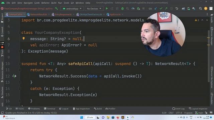
Task: Click Git Update Project blue arrow
Action: (x=156, y=9)
